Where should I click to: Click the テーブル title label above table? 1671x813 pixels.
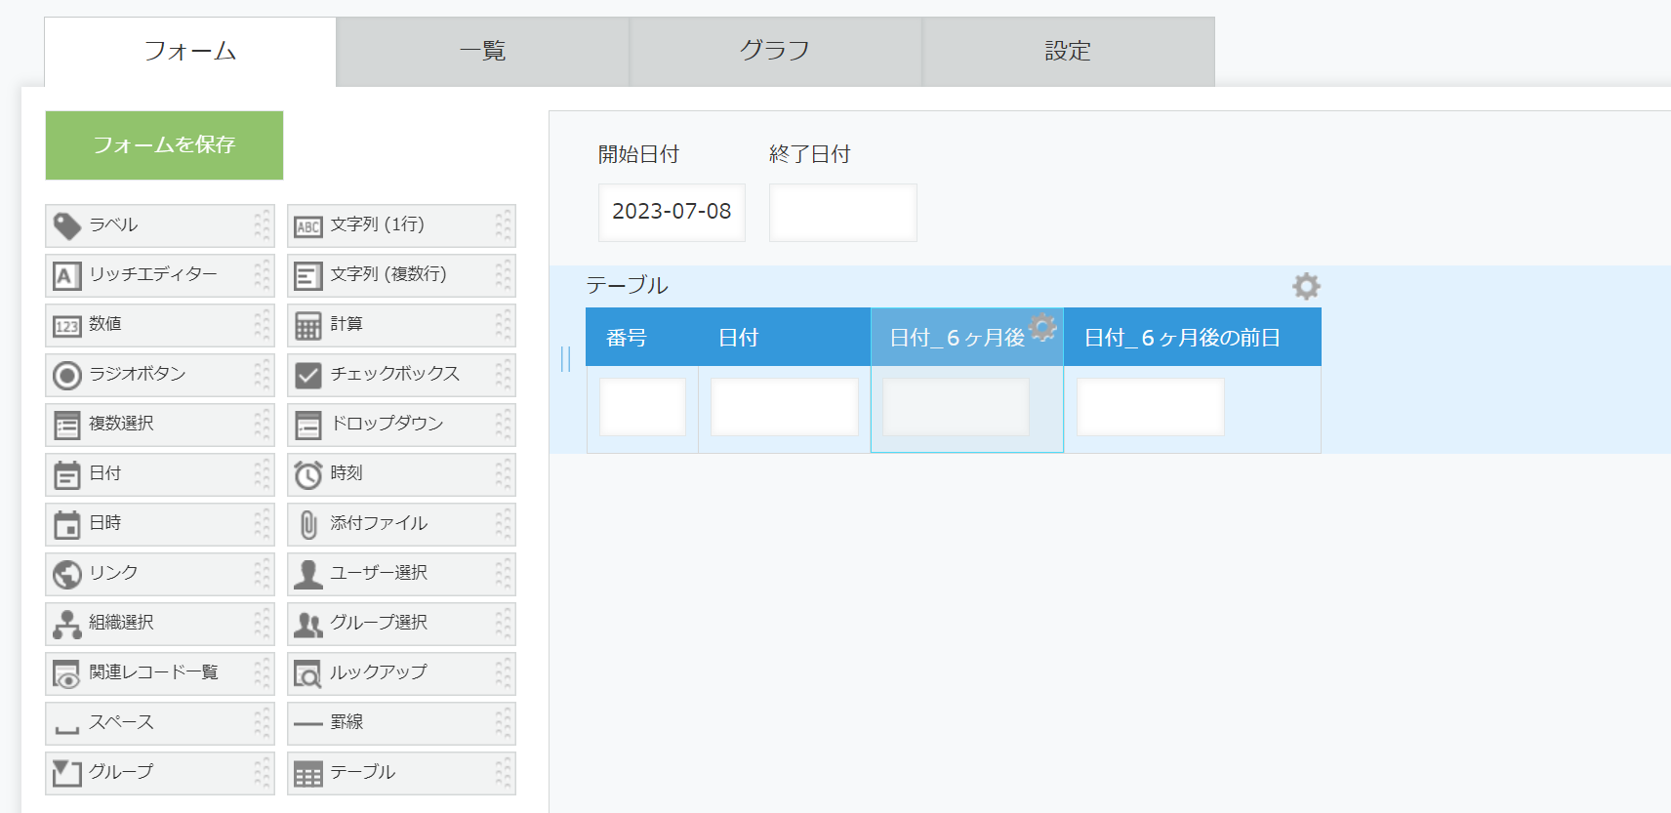[x=627, y=285]
